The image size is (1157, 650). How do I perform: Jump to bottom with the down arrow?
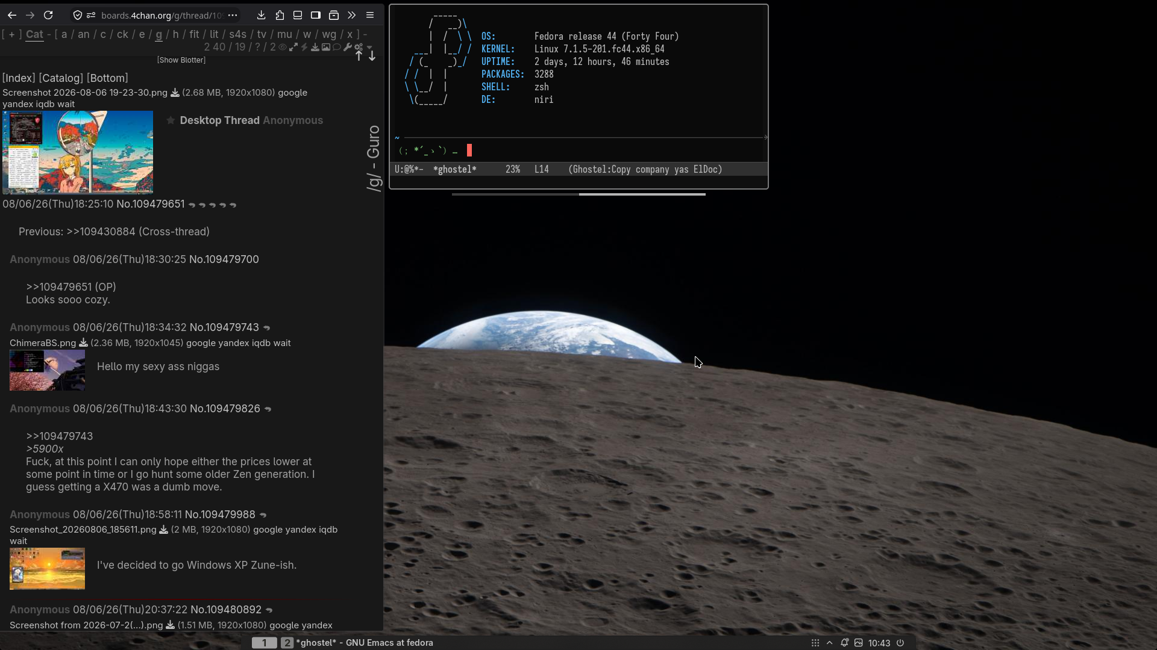coord(372,56)
